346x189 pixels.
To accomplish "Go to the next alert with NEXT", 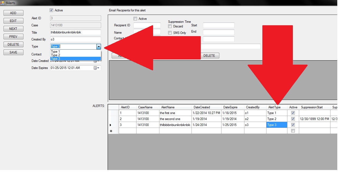I will tap(13, 29).
